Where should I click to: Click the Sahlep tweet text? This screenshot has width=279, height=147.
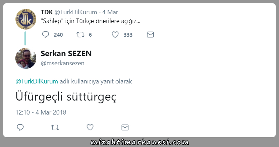[x=90, y=21]
